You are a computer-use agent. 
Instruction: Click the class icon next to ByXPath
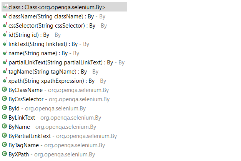[5, 154]
